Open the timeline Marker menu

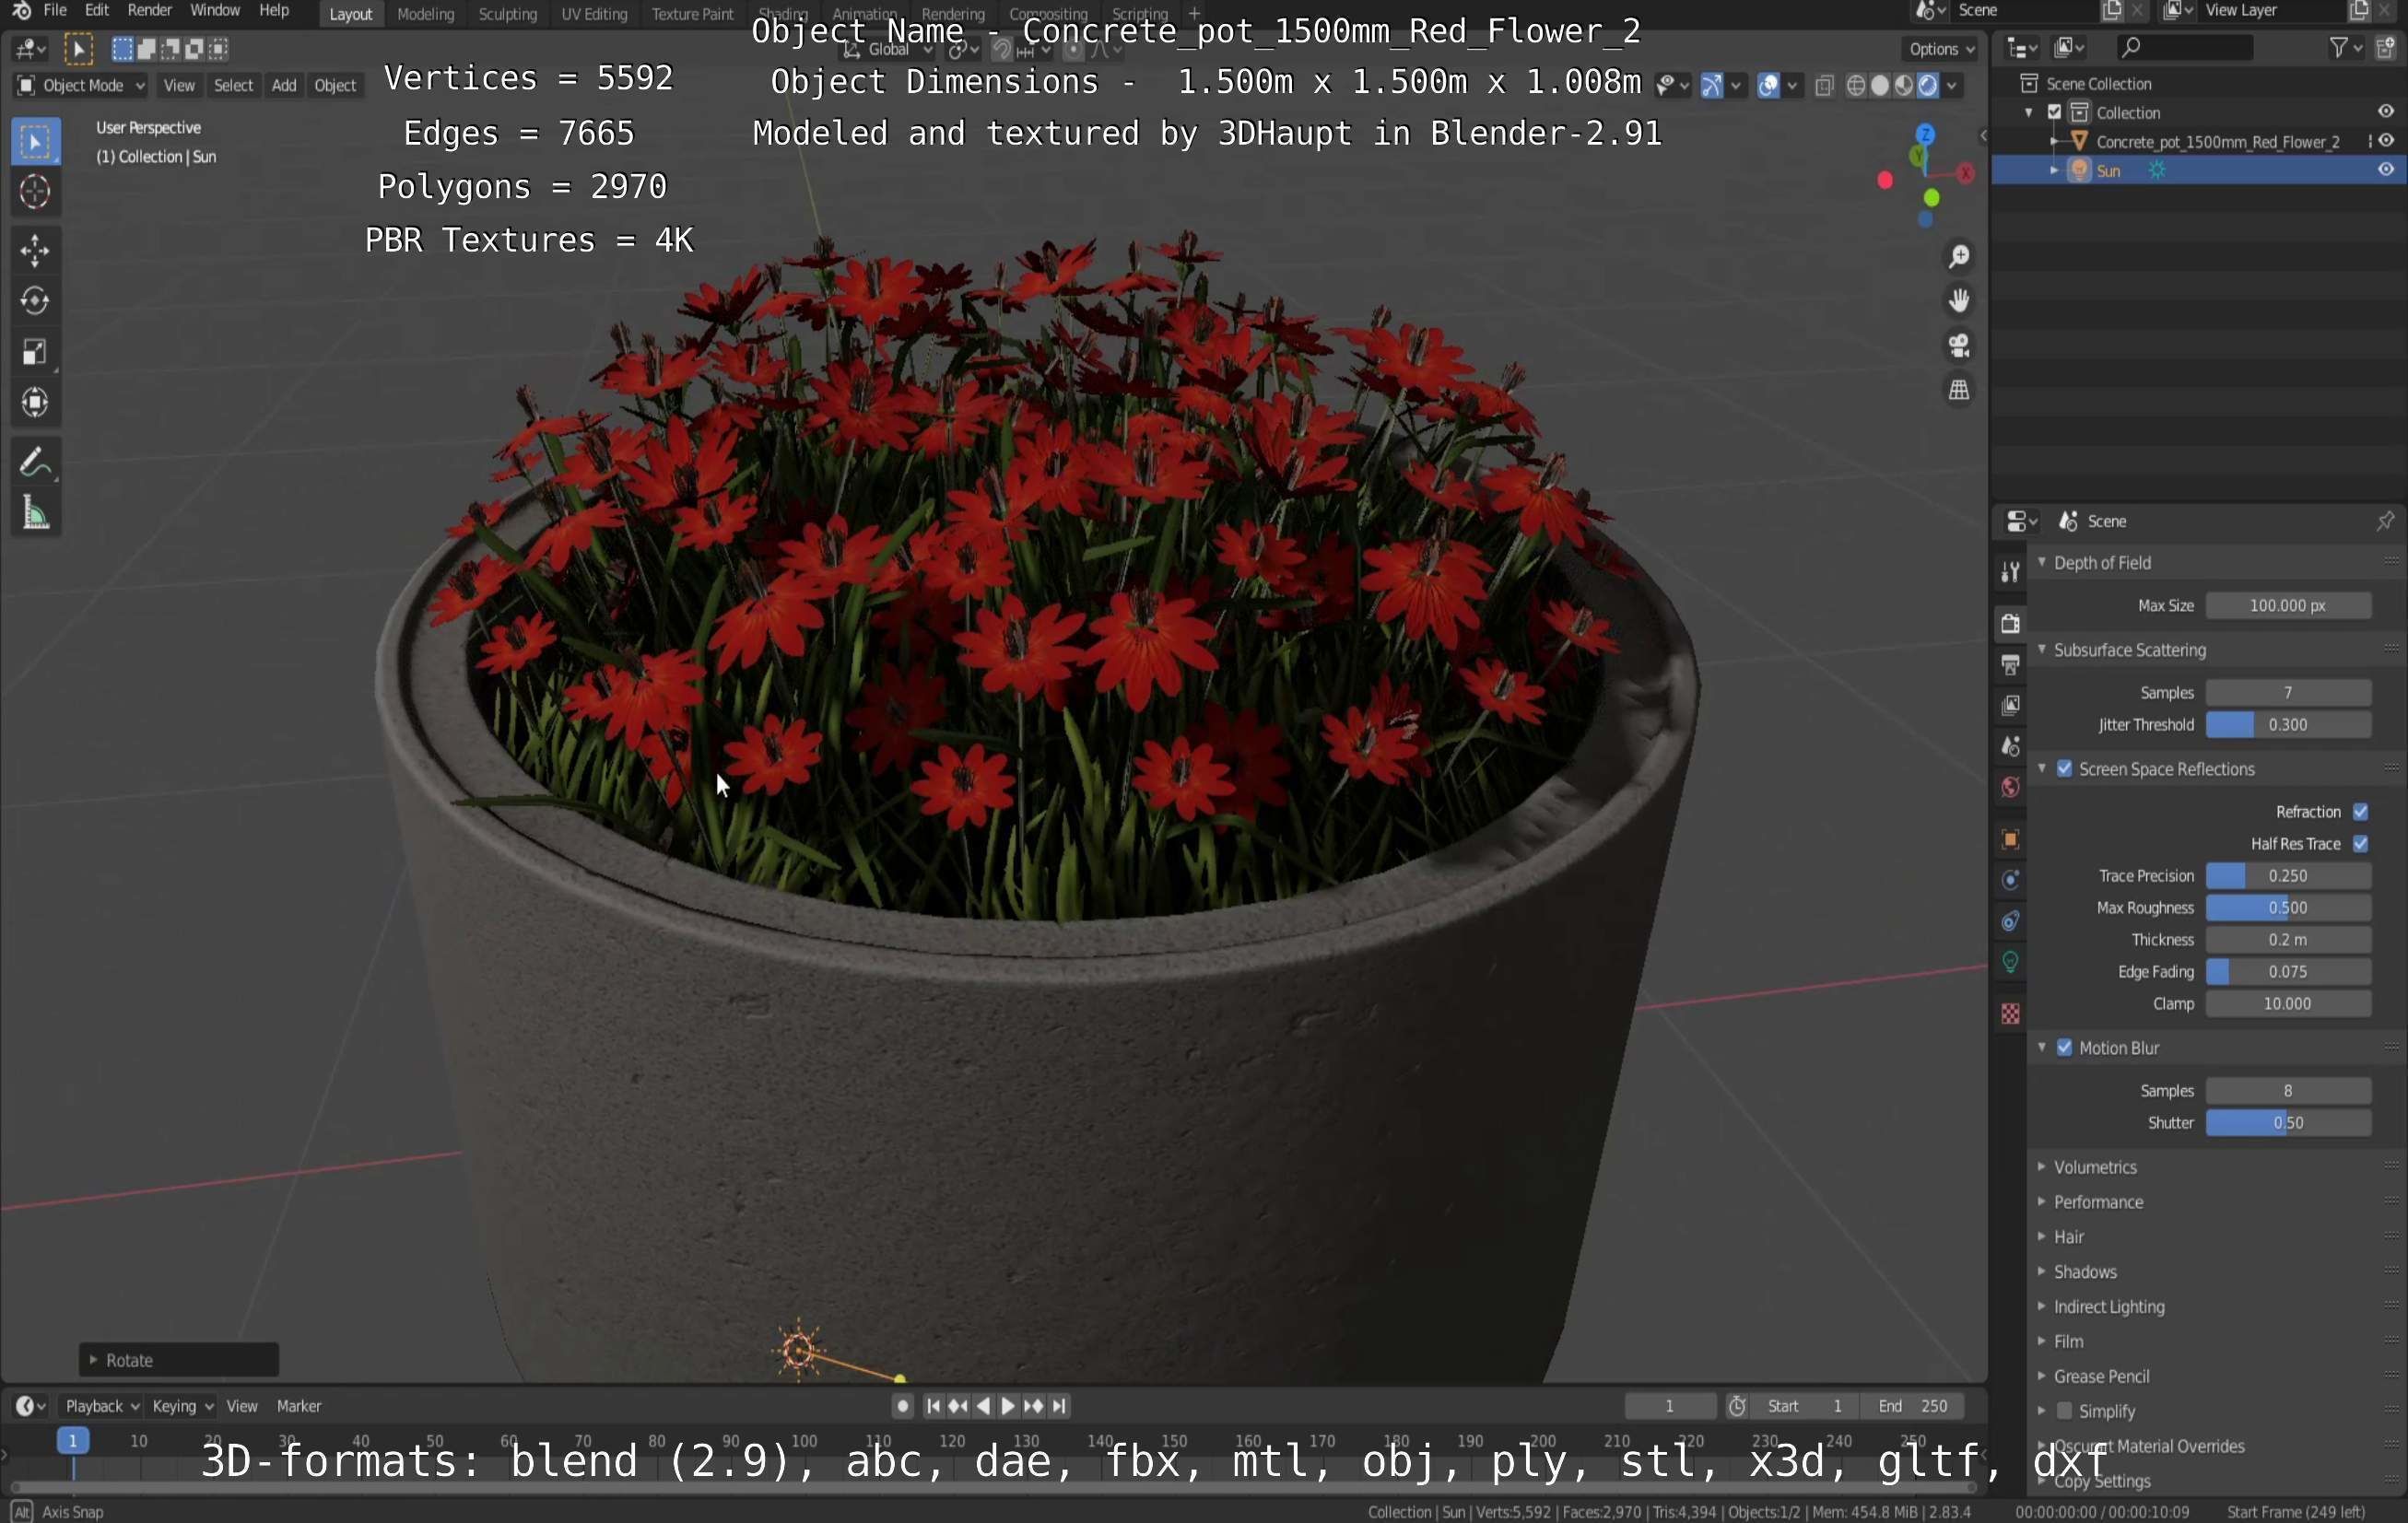[x=298, y=1406]
